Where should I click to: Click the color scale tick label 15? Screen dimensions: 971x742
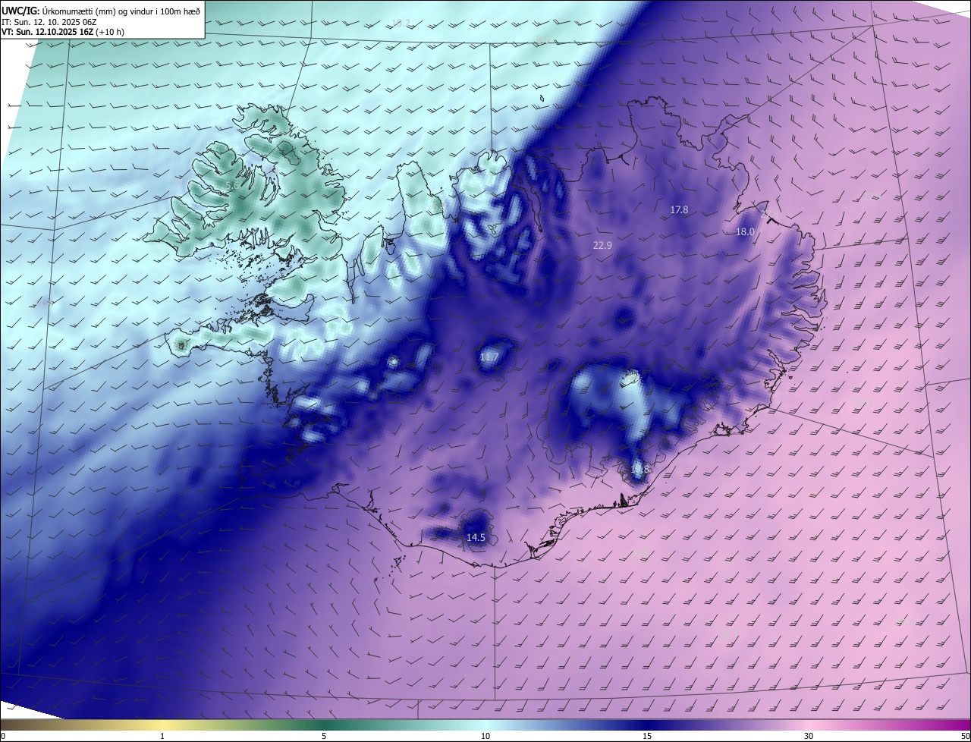click(x=647, y=737)
